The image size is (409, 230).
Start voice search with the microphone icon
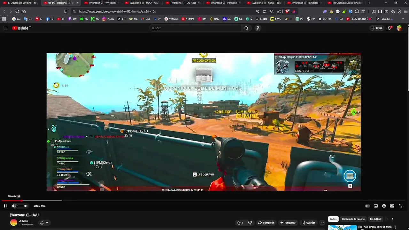pyautogui.click(x=258, y=28)
